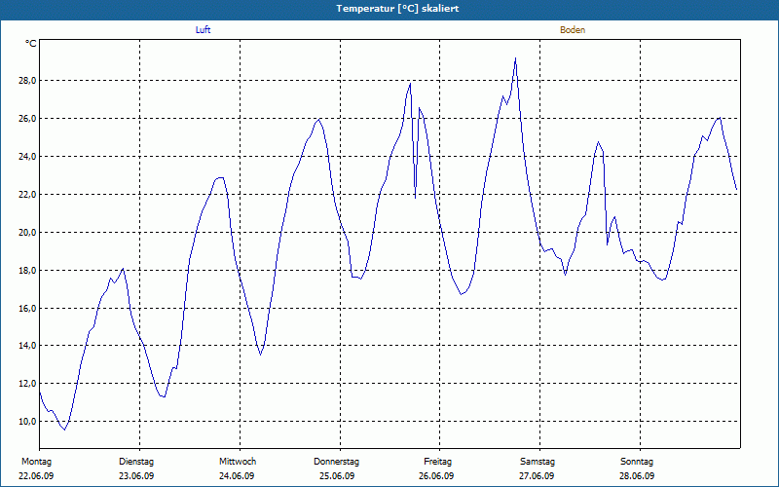Click the 'Mittwoch' day label
779x487 pixels.
[x=238, y=462]
